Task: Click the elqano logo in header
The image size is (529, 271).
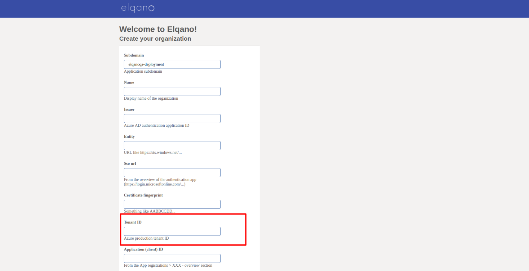Action: 138,8
